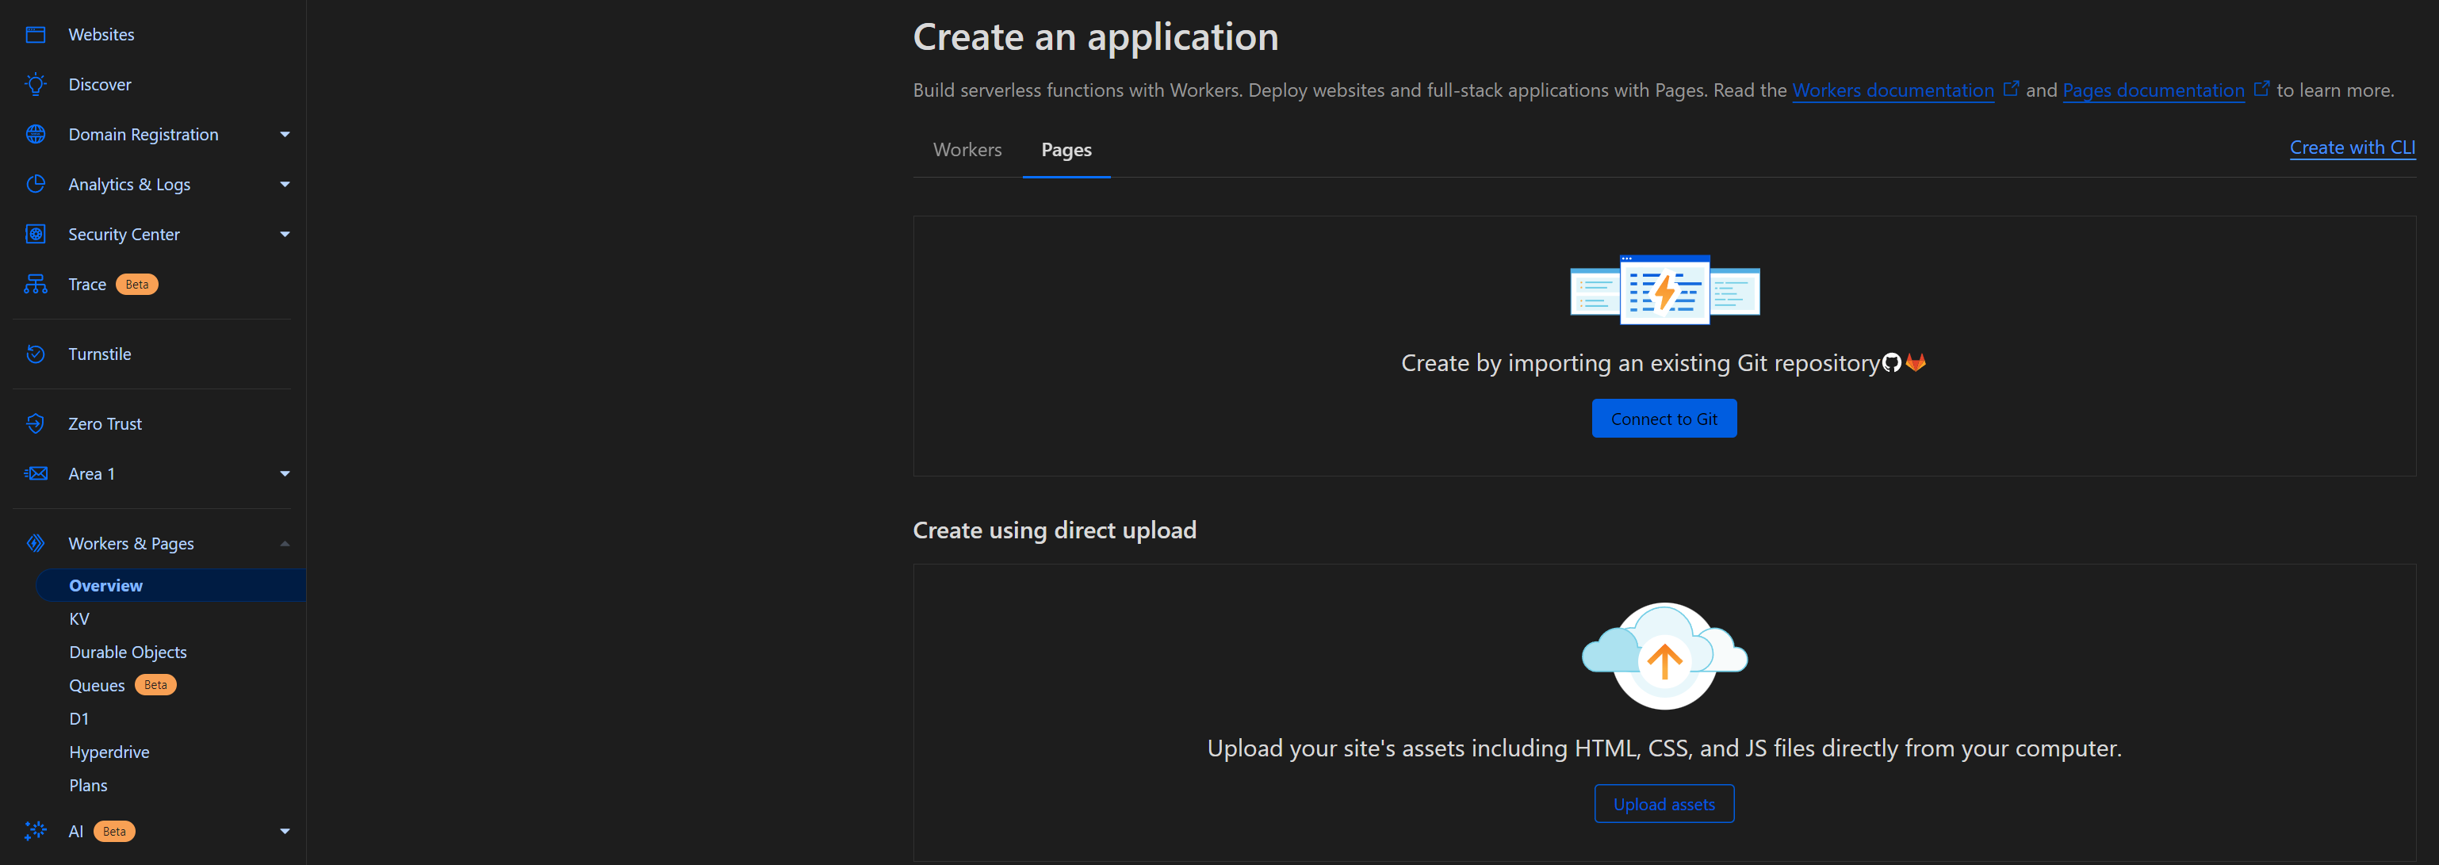This screenshot has height=865, width=2439.
Task: Open the Pages documentation link
Action: (x=2153, y=90)
